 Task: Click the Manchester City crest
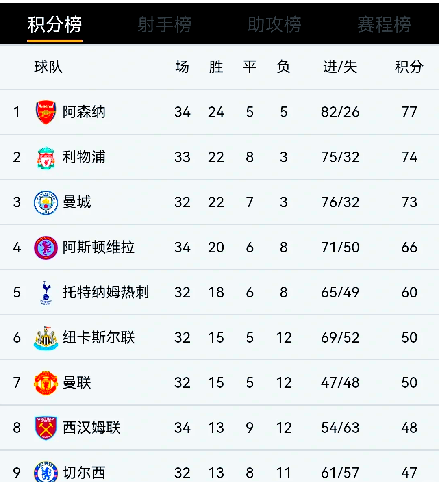click(x=46, y=202)
